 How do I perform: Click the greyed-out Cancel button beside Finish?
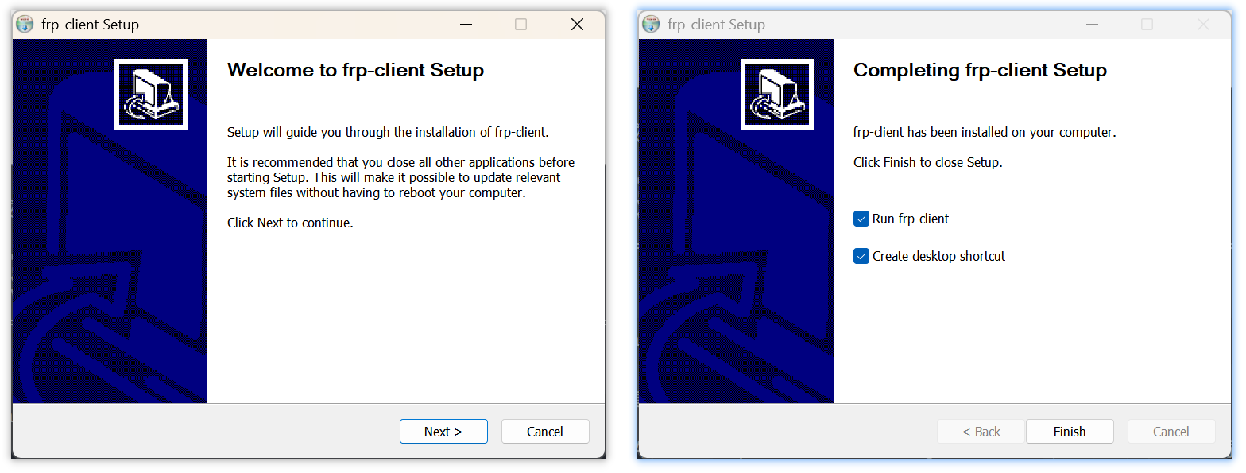click(1171, 432)
